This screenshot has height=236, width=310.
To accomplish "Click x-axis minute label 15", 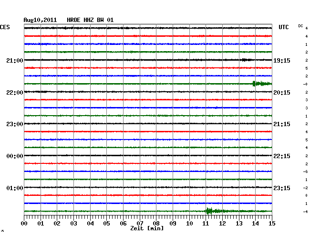I will tap(272, 224).
